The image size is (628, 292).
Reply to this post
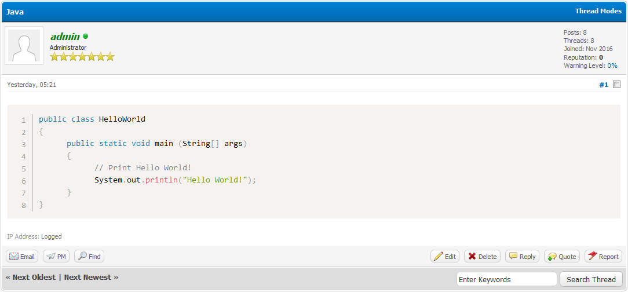(522, 256)
